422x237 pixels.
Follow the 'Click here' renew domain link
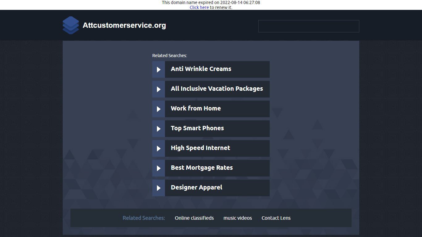[199, 7]
